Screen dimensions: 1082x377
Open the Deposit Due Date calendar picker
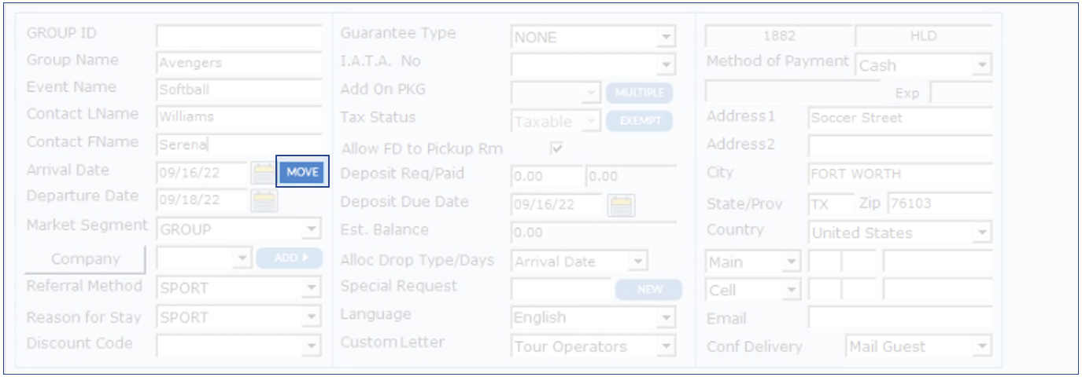coord(622,206)
